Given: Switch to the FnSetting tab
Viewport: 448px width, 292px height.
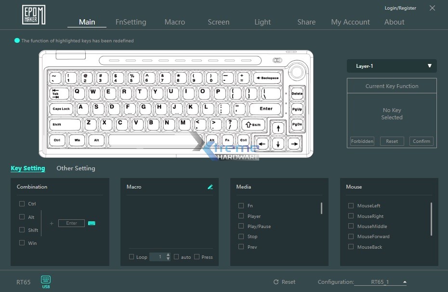Looking at the screenshot, I should point(131,22).
